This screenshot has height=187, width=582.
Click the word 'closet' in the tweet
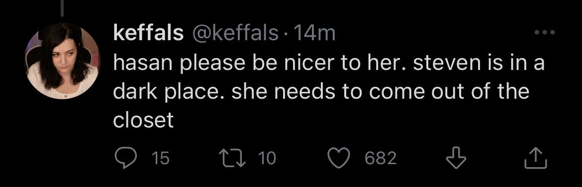(x=143, y=120)
